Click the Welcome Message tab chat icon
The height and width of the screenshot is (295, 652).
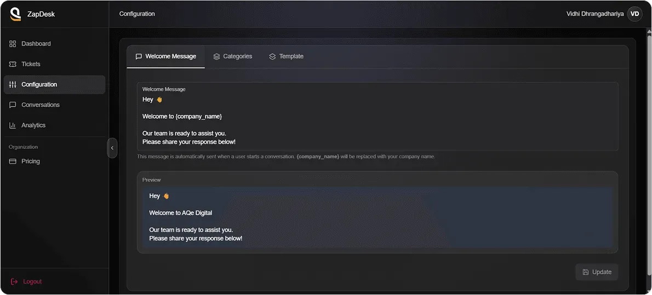(x=139, y=56)
